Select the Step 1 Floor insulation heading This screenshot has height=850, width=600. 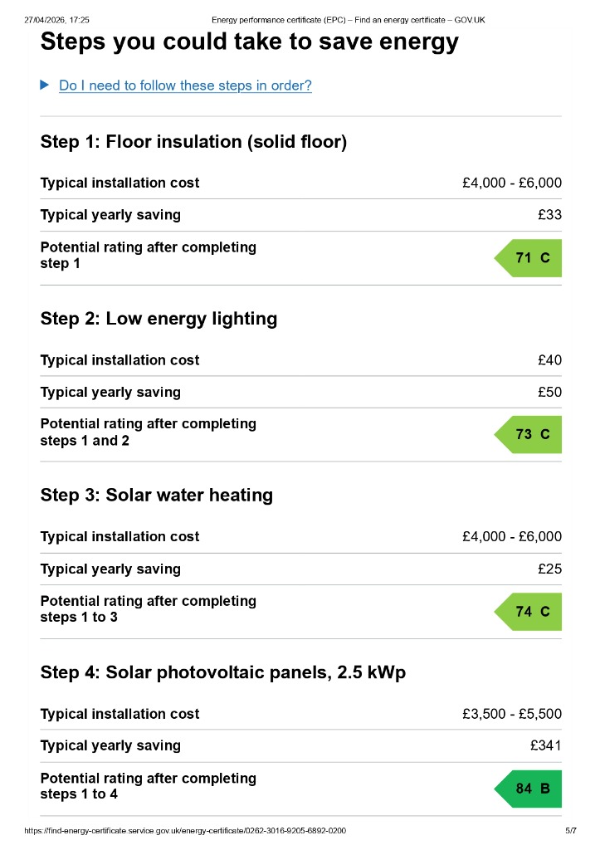click(x=193, y=142)
